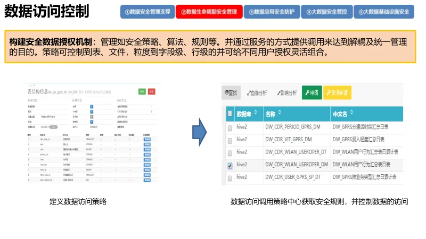
Task: Uncheck the DW_CDR_WLAN_USEROPER_DM row checkbox
Action: click(x=230, y=166)
